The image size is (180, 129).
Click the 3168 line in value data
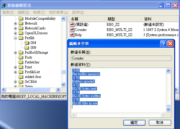[76, 70]
